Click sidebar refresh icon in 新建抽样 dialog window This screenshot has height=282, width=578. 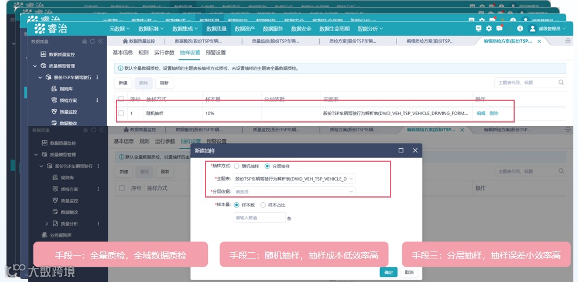click(94, 130)
